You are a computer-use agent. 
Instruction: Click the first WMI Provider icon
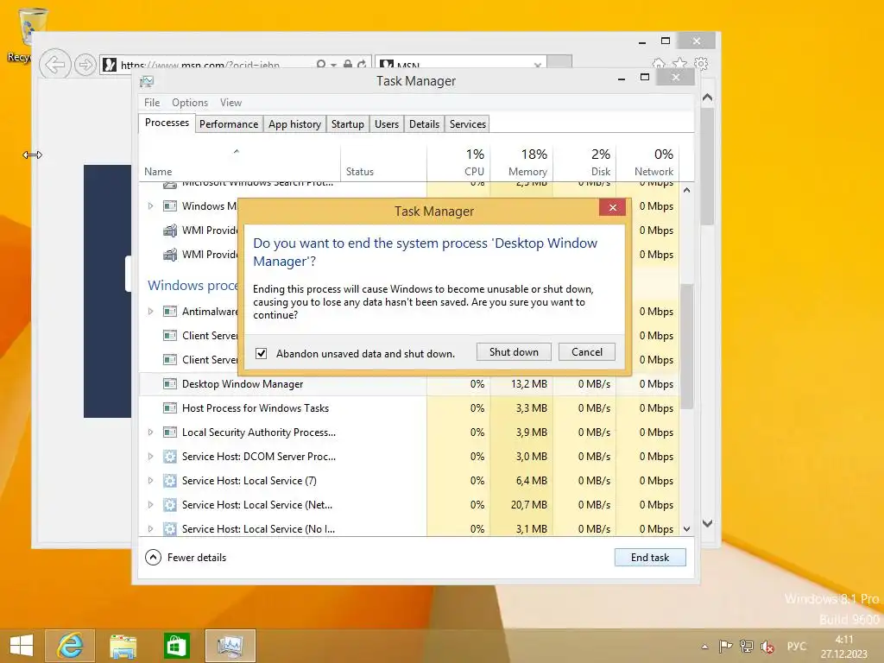pos(170,230)
